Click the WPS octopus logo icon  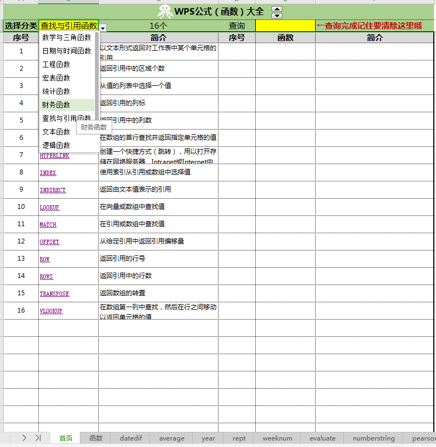(x=165, y=12)
